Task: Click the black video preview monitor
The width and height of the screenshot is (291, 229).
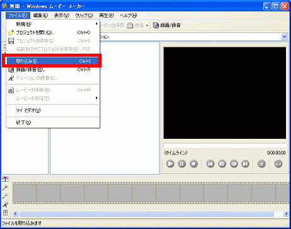Action: [x=225, y=93]
